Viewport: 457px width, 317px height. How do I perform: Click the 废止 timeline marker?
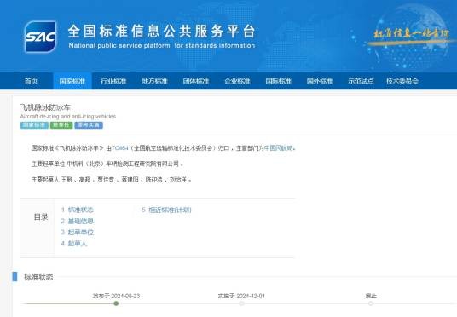click(370, 303)
